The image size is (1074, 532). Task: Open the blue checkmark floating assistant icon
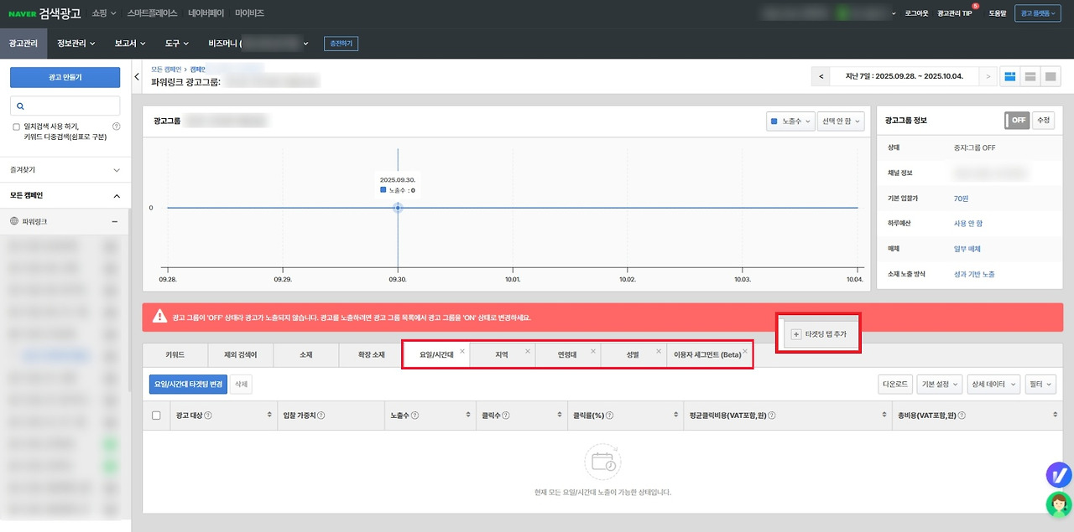point(1059,474)
